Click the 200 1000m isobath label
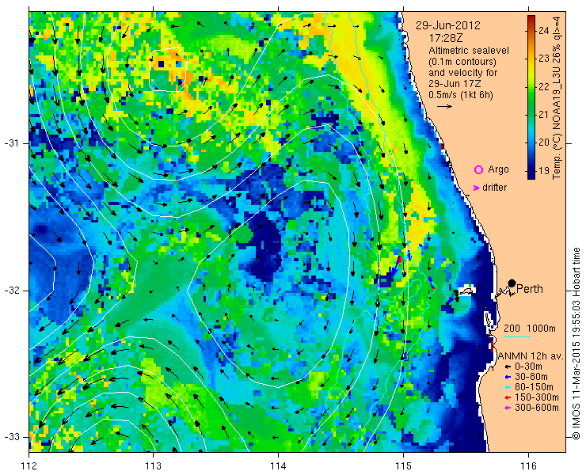Viewport: 586px width, 475px height. [530, 329]
